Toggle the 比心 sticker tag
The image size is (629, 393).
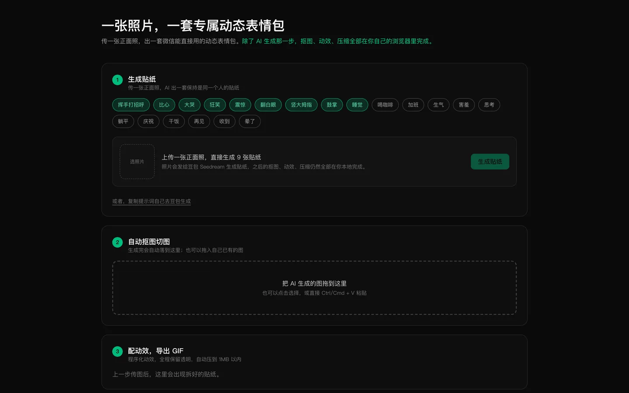click(x=164, y=105)
